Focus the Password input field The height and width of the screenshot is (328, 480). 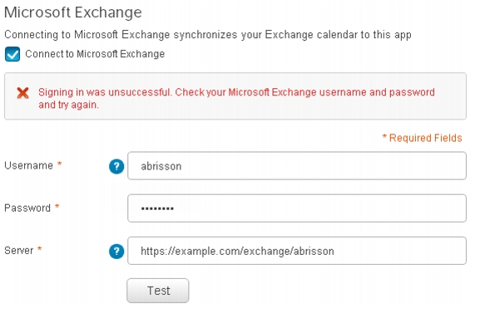click(x=297, y=208)
